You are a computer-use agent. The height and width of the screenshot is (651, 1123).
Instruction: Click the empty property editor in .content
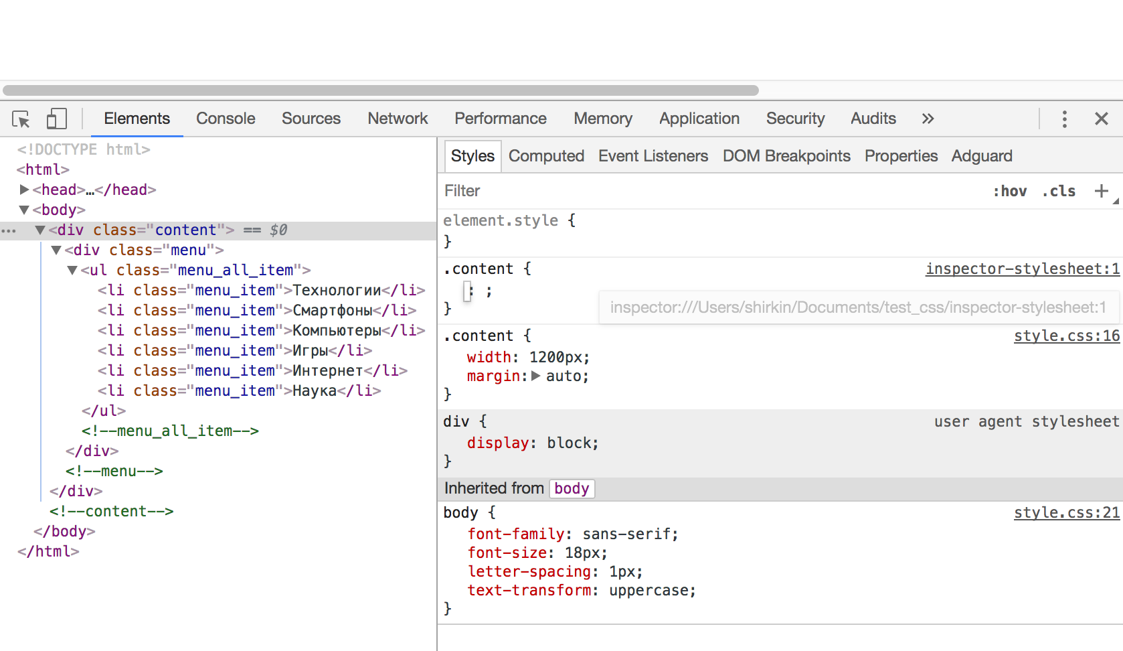point(468,291)
